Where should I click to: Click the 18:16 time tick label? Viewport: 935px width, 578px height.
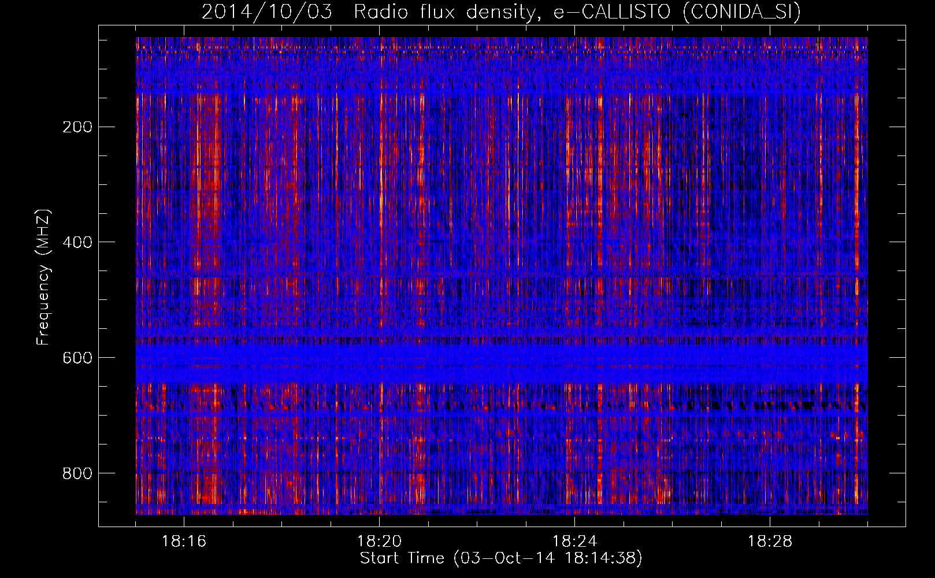(184, 542)
